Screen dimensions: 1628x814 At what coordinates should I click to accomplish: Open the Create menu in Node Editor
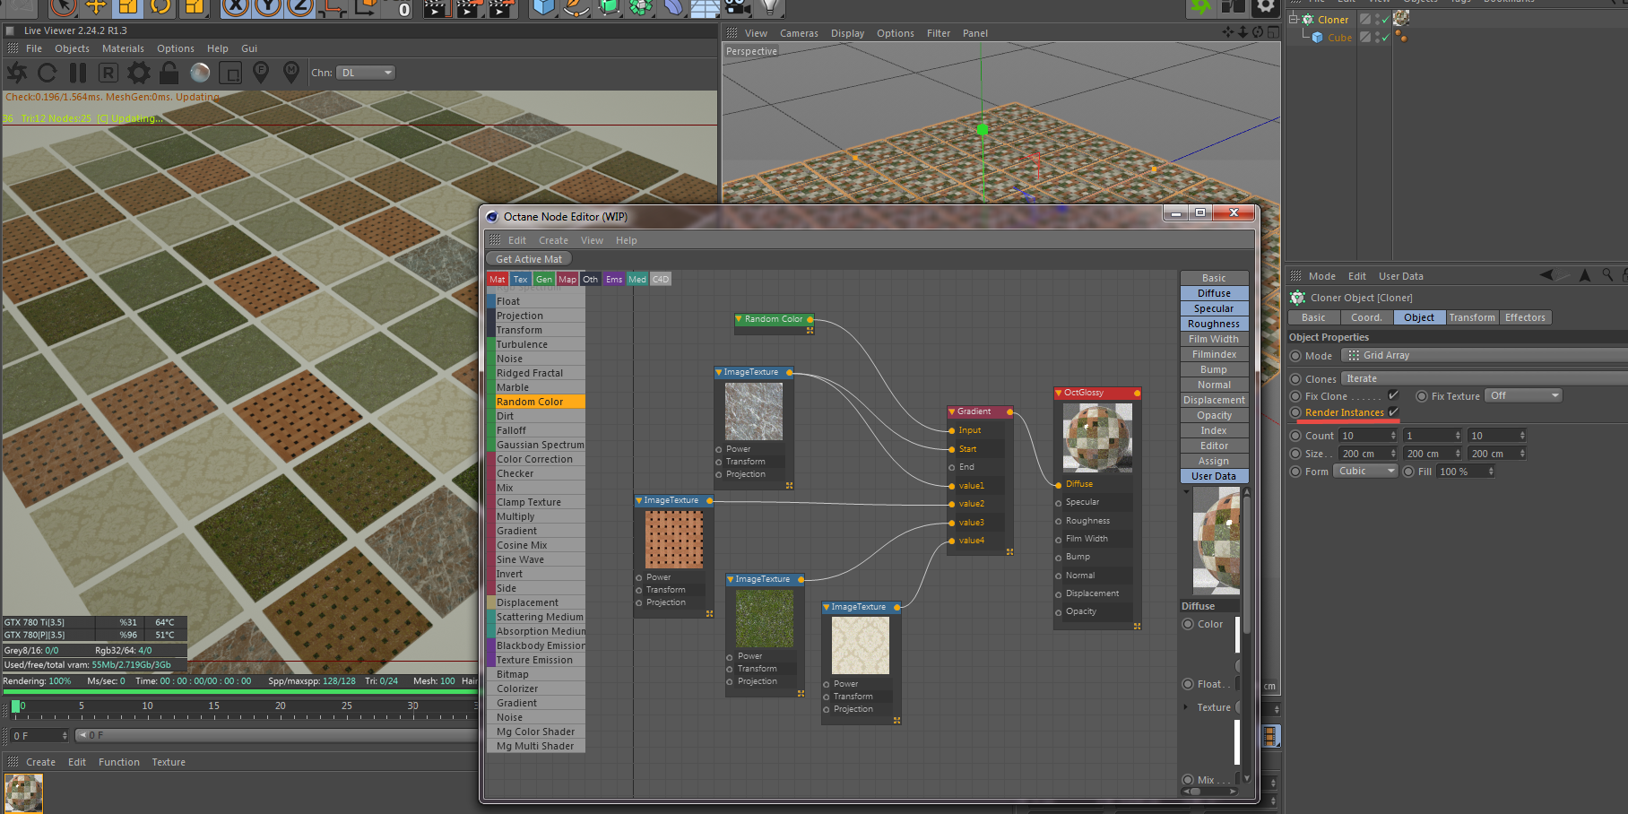coord(553,240)
